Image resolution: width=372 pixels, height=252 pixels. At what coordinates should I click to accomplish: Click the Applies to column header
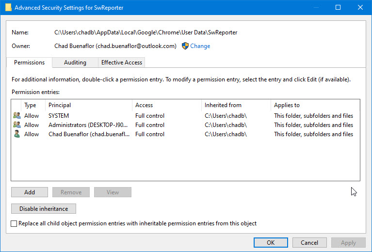315,105
